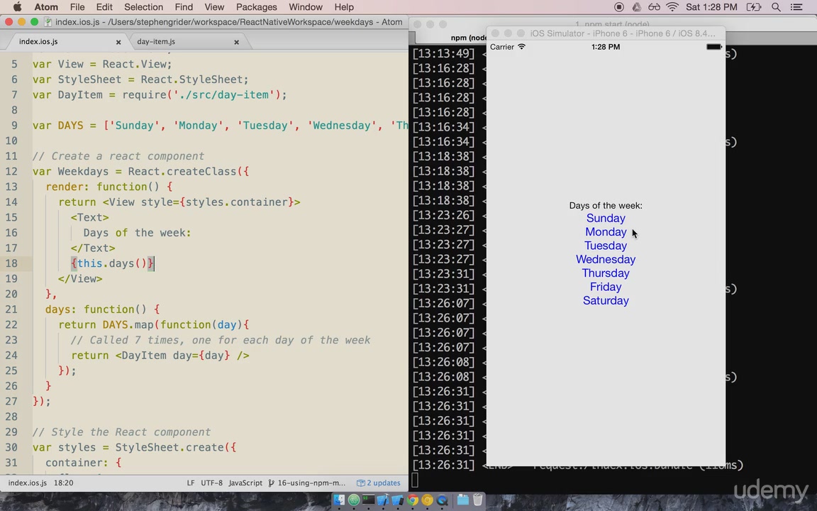Viewport: 817px width, 511px height.
Task: Open Spotlight search magnifier
Action: tap(776, 7)
